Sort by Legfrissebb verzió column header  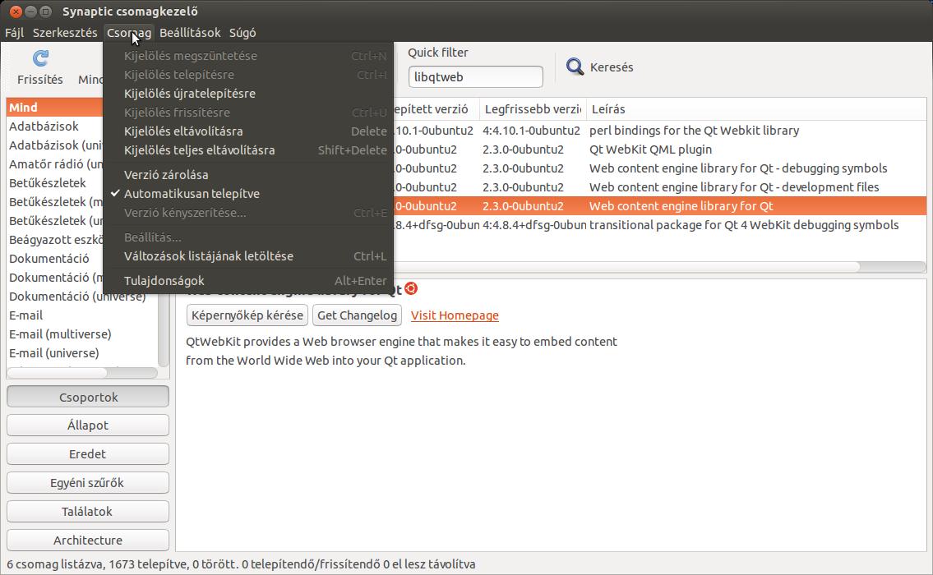click(533, 108)
